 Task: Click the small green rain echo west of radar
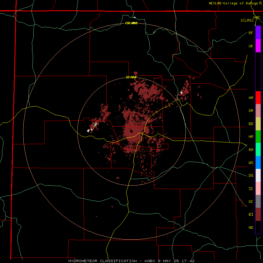click(x=95, y=124)
